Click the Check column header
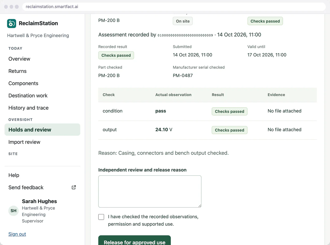The height and width of the screenshot is (245, 330). [109, 95]
